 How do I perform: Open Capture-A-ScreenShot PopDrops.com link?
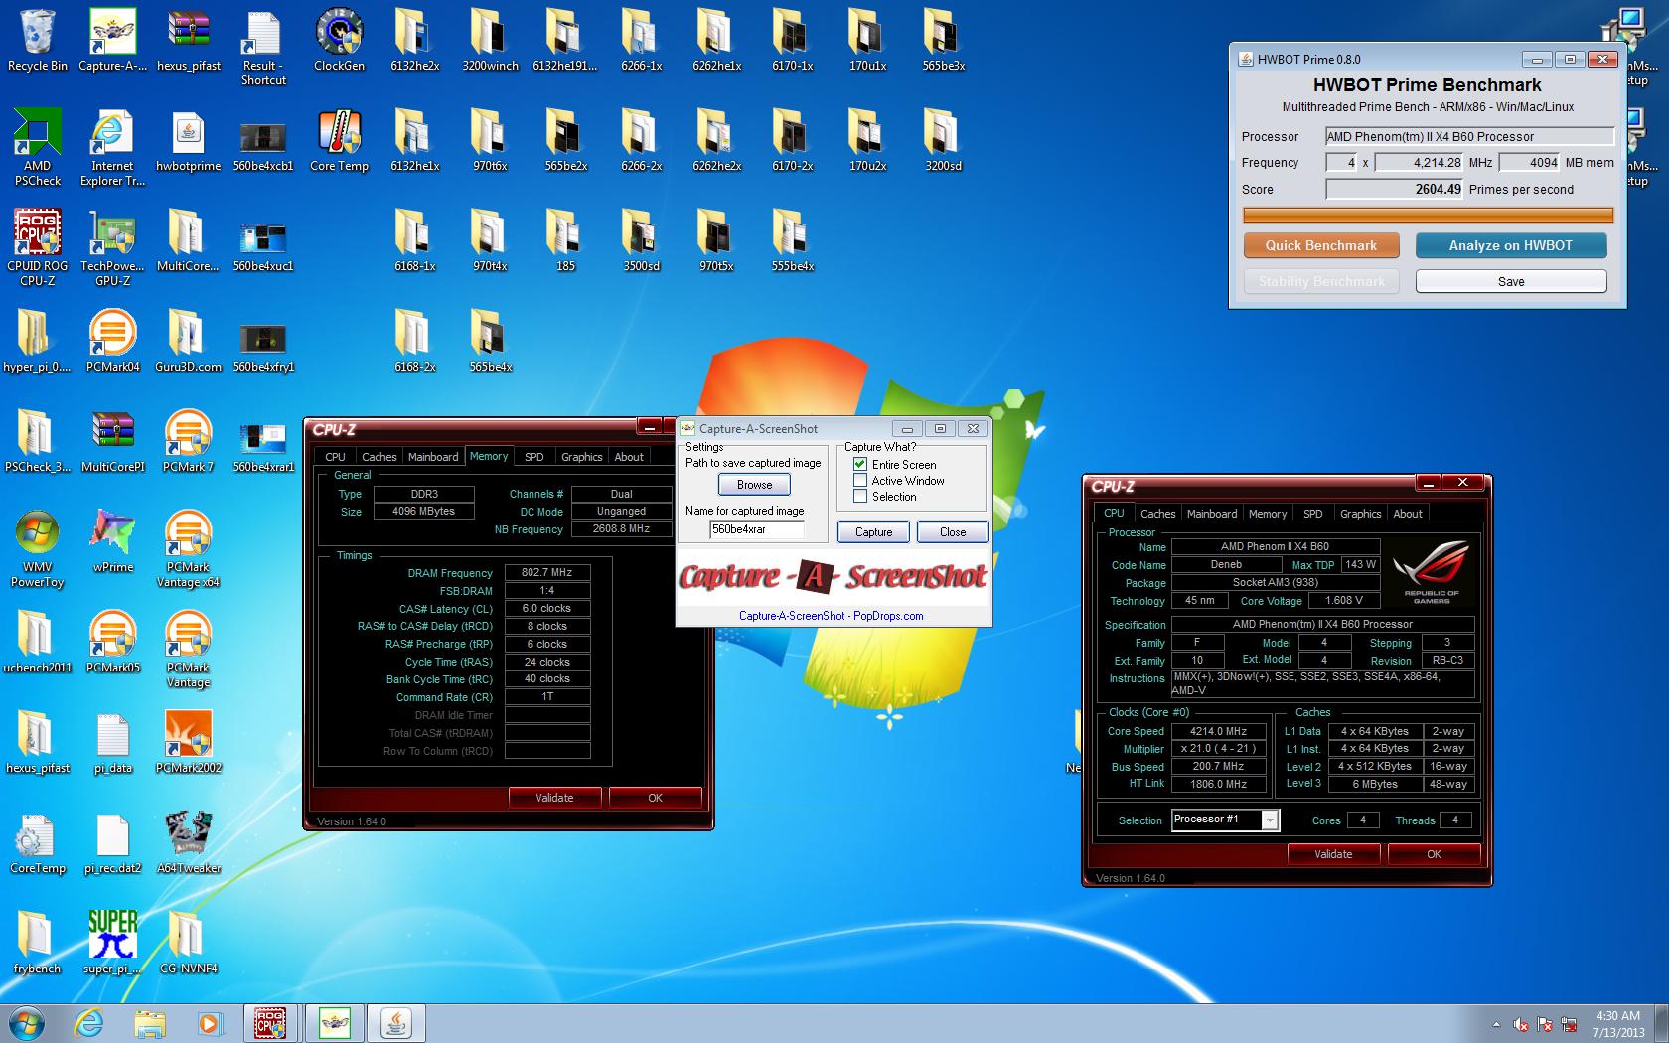click(x=831, y=616)
